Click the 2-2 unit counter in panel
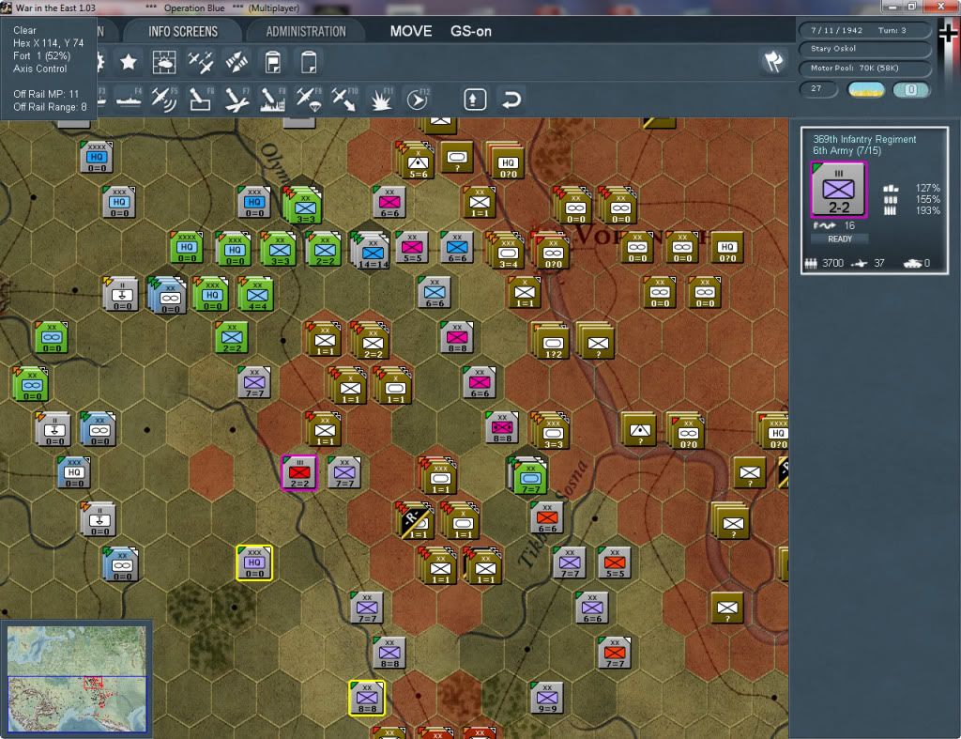Viewport: 961px width, 739px height. [838, 190]
